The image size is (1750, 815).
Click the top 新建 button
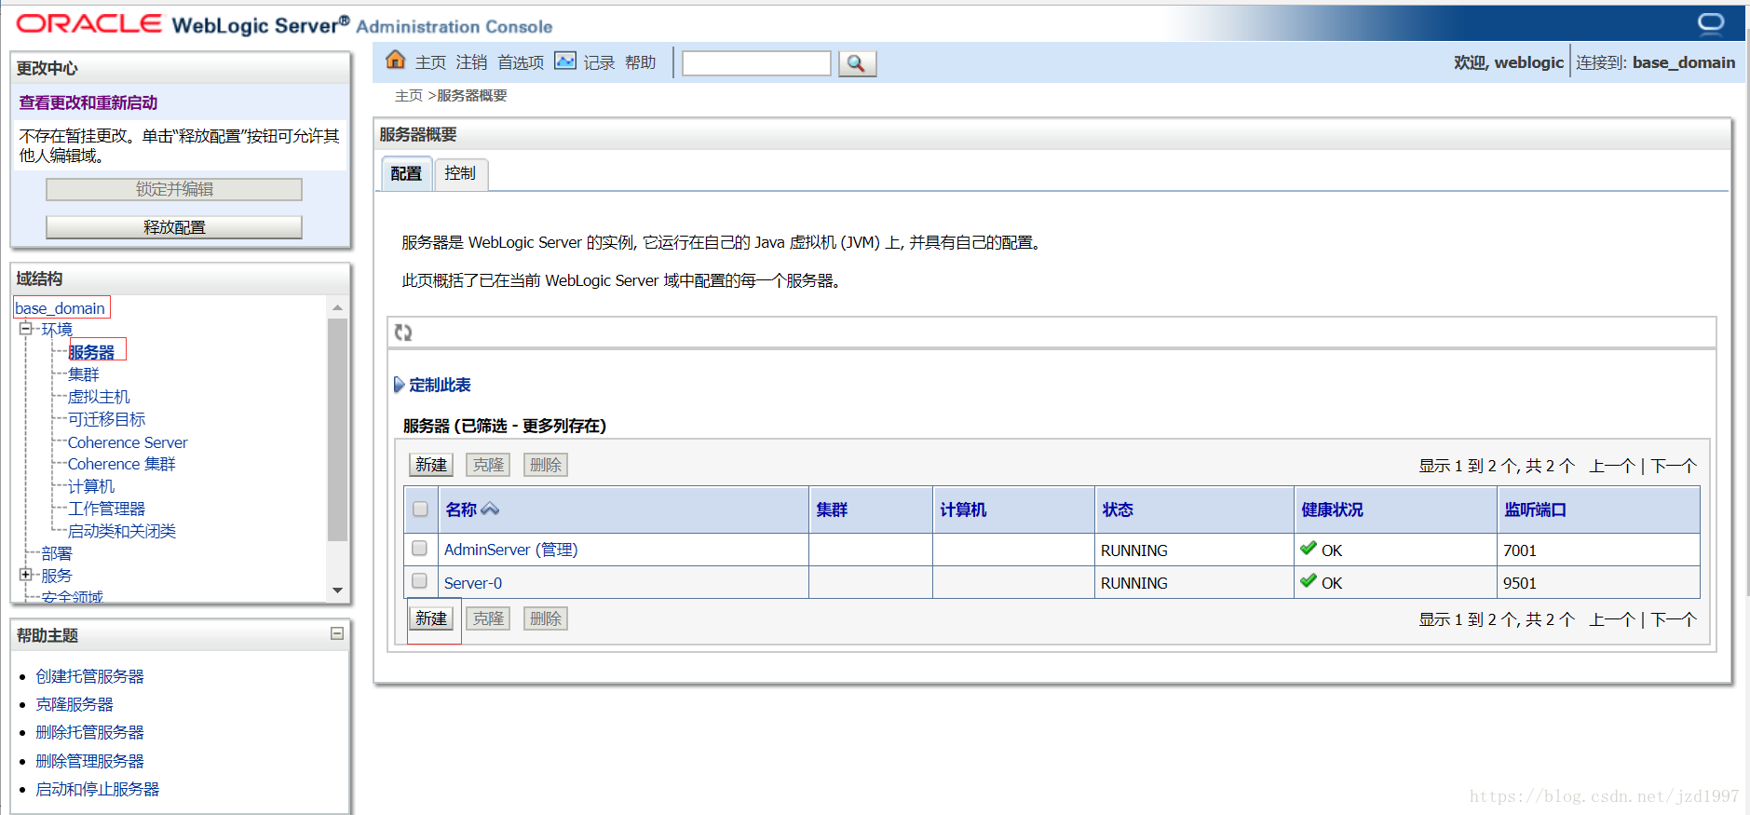431,465
